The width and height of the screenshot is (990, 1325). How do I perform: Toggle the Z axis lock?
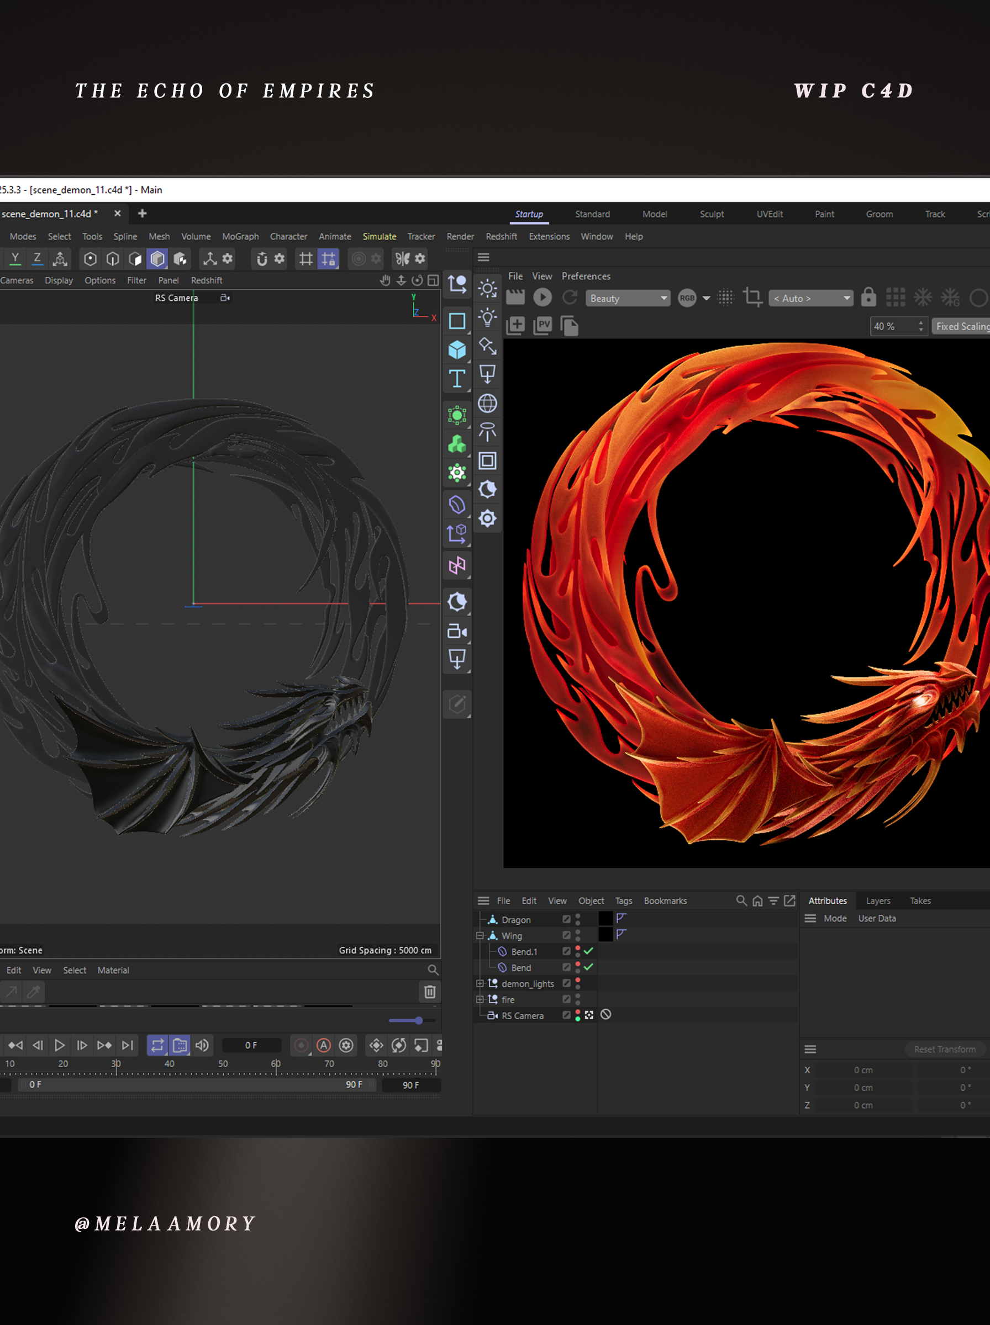(37, 259)
